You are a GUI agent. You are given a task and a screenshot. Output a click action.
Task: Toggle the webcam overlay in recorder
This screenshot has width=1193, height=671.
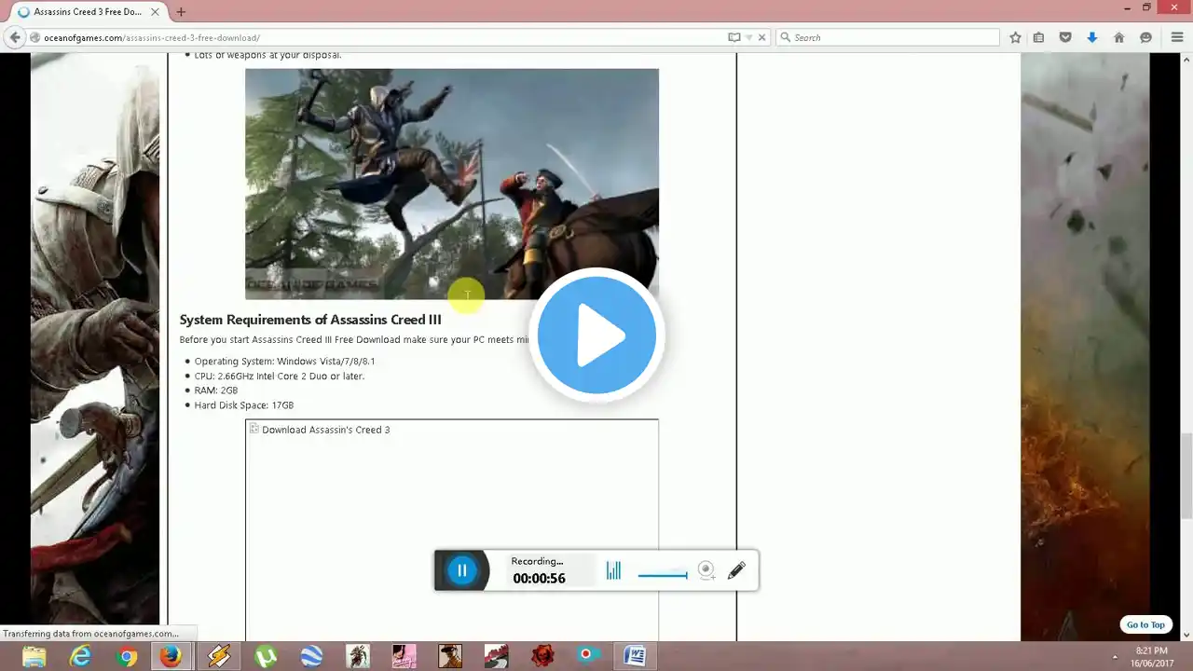(706, 570)
